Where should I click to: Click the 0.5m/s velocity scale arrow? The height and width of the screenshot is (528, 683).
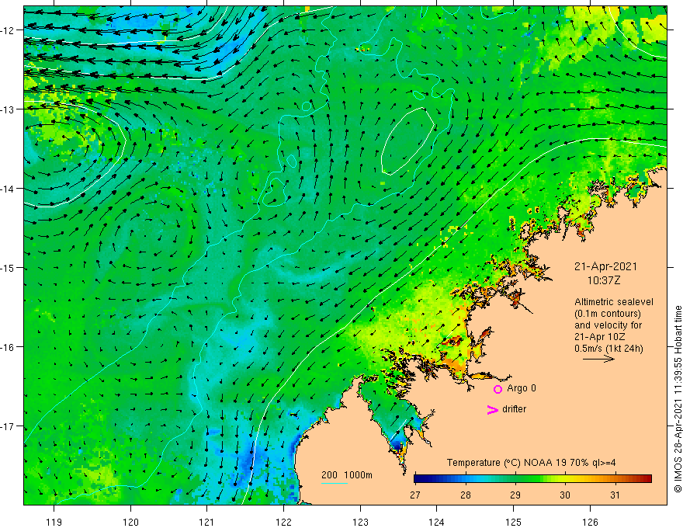[x=598, y=359]
